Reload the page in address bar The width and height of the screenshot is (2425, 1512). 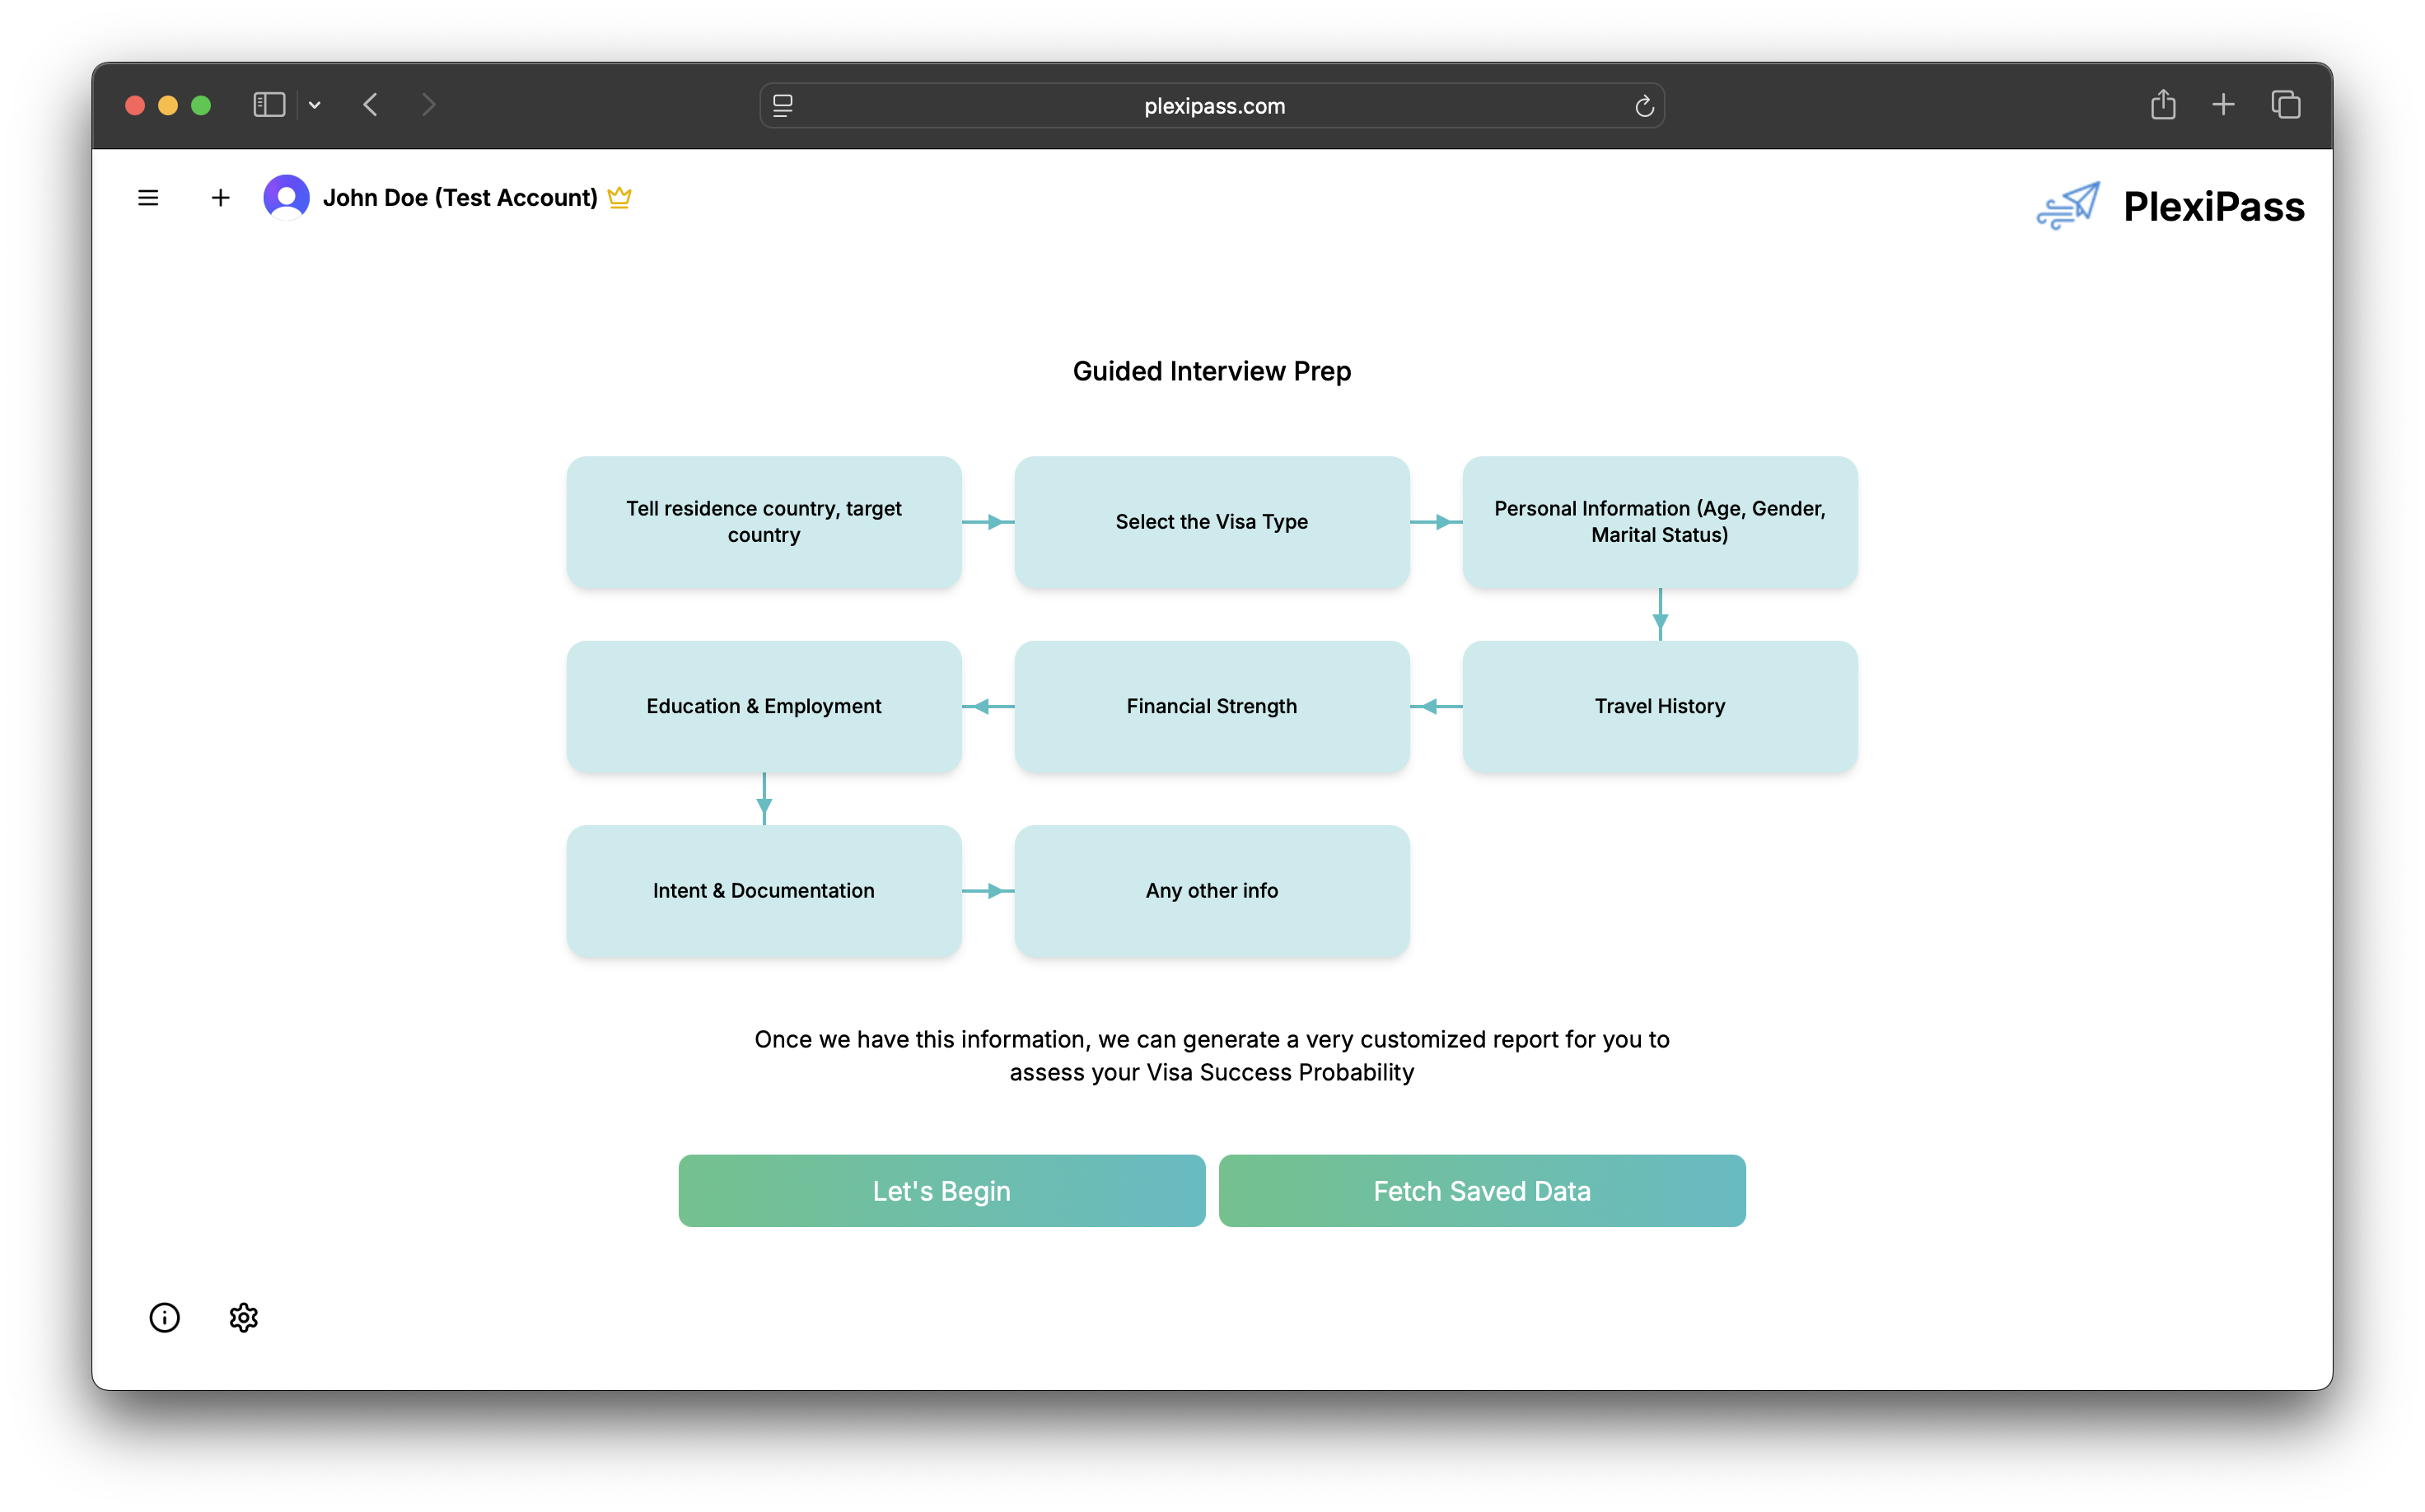pyautogui.click(x=1643, y=106)
